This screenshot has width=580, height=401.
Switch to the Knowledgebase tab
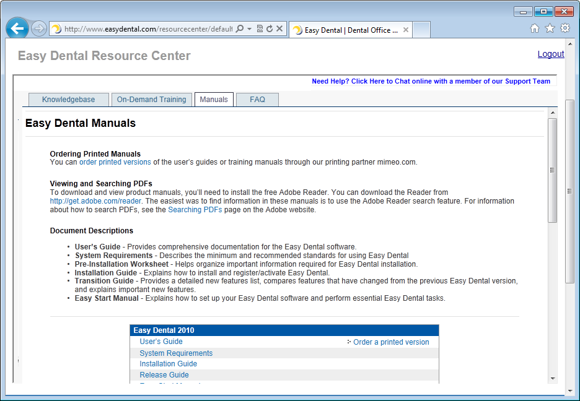pyautogui.click(x=68, y=100)
